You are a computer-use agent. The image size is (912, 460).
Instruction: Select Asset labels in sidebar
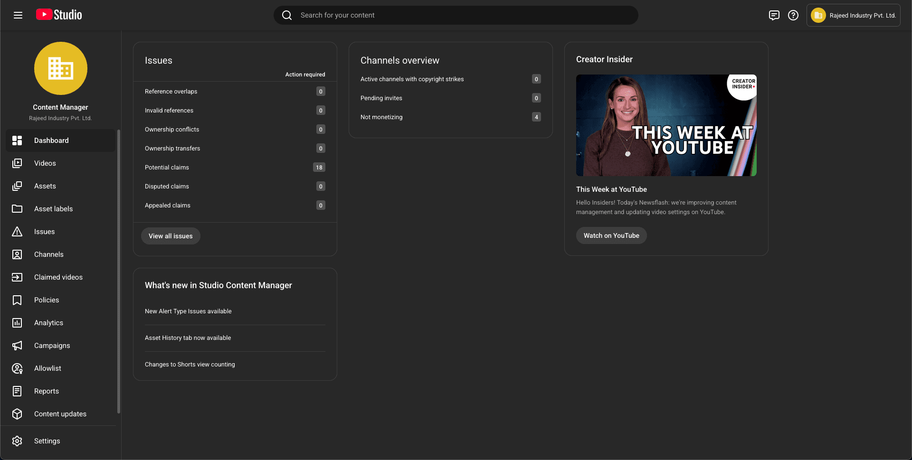(61, 209)
